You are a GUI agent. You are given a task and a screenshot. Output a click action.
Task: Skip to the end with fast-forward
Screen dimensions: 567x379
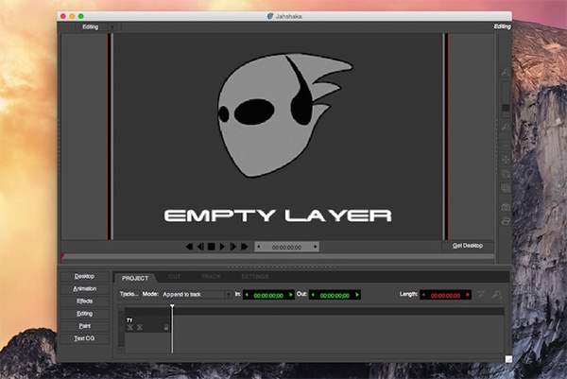pyautogui.click(x=245, y=247)
